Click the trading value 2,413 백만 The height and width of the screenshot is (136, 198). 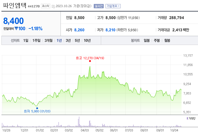(x=181, y=30)
